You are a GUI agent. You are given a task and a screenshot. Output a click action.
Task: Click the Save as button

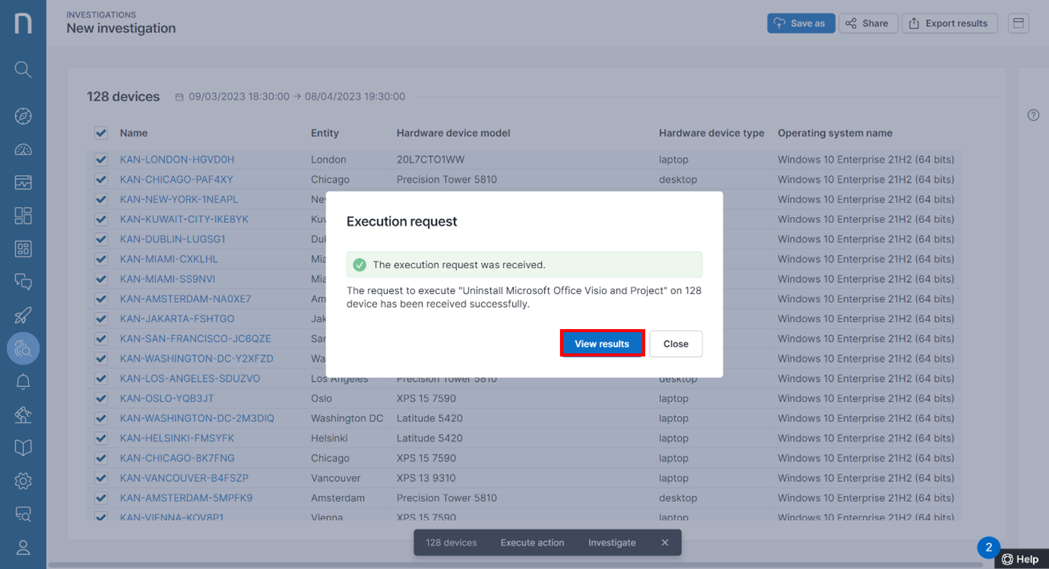click(x=800, y=23)
